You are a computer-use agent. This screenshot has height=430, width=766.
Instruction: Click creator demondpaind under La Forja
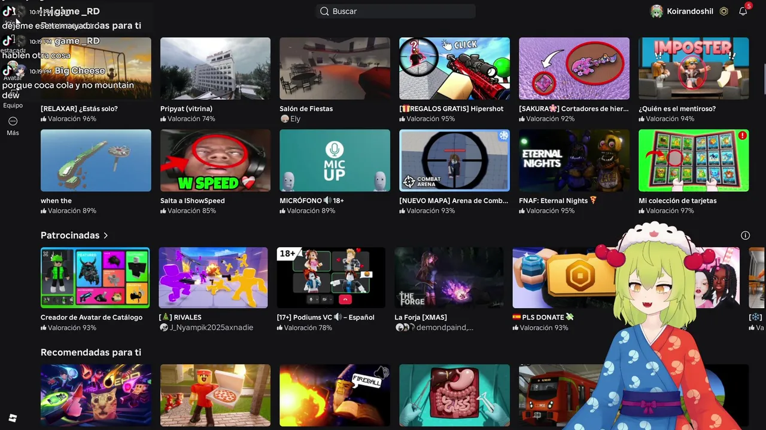(445, 327)
